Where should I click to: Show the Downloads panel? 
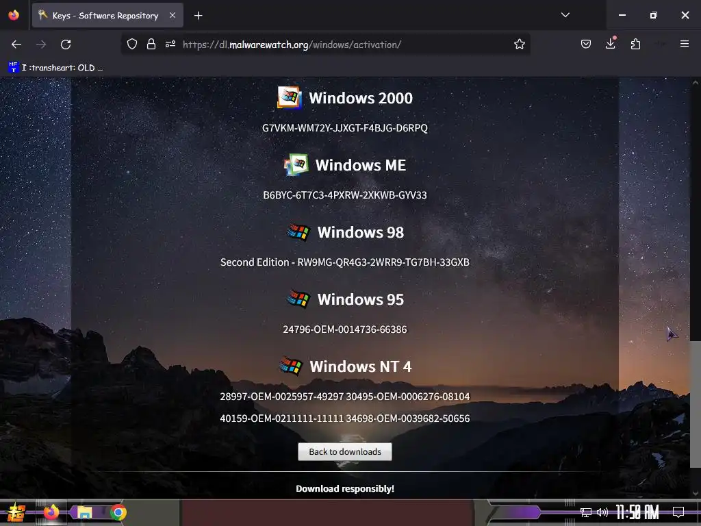[610, 43]
